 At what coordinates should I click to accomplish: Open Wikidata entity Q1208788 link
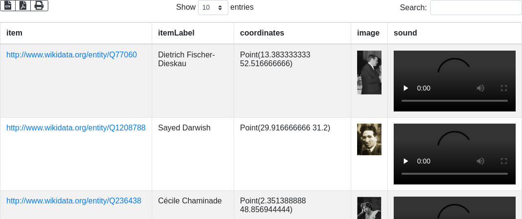(76, 128)
